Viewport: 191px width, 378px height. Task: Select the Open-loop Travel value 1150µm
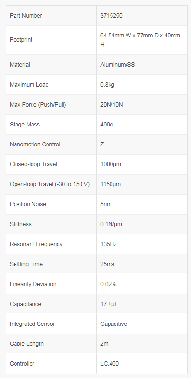tap(111, 184)
